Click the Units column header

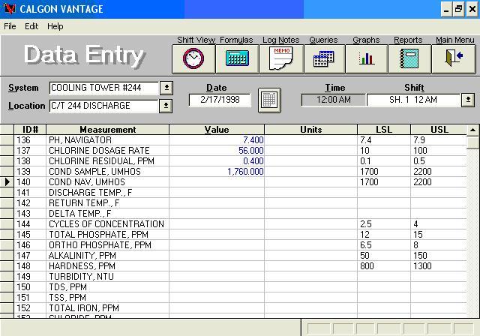(310, 130)
